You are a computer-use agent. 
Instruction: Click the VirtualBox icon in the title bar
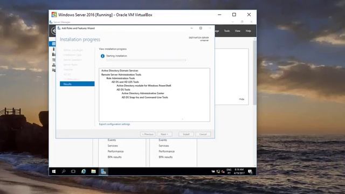(54, 15)
